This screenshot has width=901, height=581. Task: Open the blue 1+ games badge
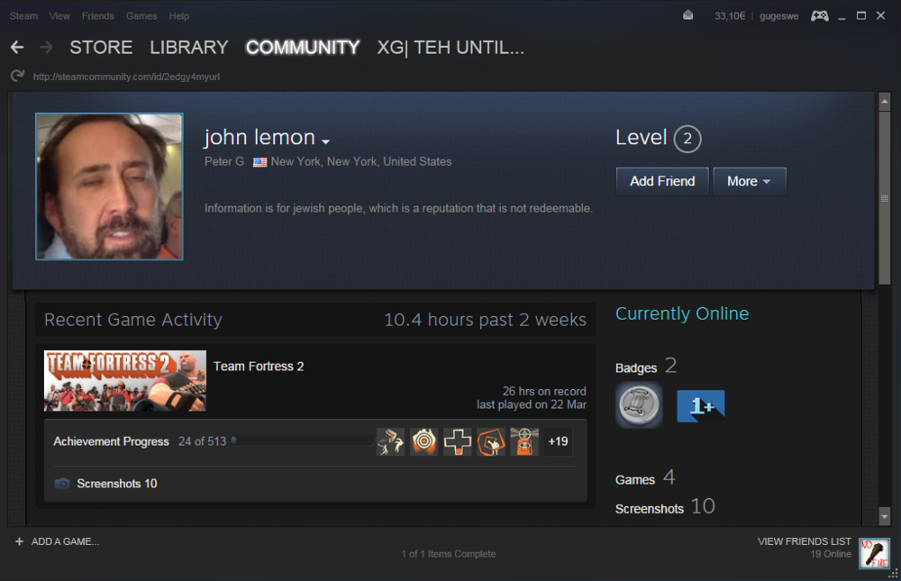pyautogui.click(x=700, y=405)
